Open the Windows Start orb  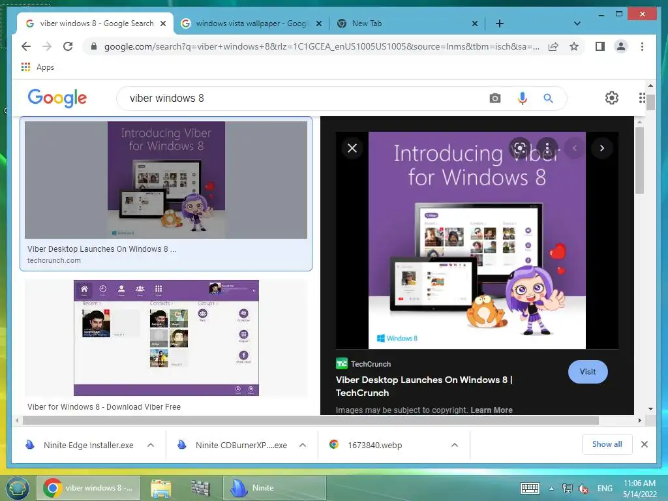tap(17, 488)
